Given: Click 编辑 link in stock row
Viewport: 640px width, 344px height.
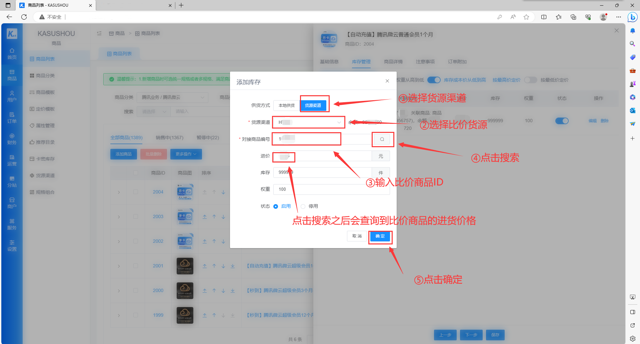Looking at the screenshot, I should pyautogui.click(x=593, y=121).
